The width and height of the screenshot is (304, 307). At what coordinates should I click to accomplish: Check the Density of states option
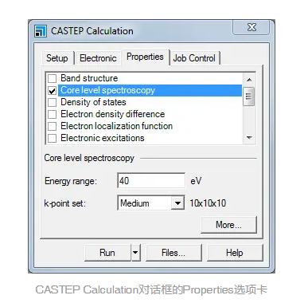click(x=52, y=102)
